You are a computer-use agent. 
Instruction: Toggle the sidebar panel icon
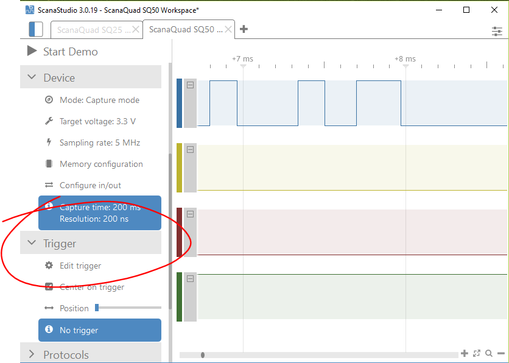click(36, 29)
